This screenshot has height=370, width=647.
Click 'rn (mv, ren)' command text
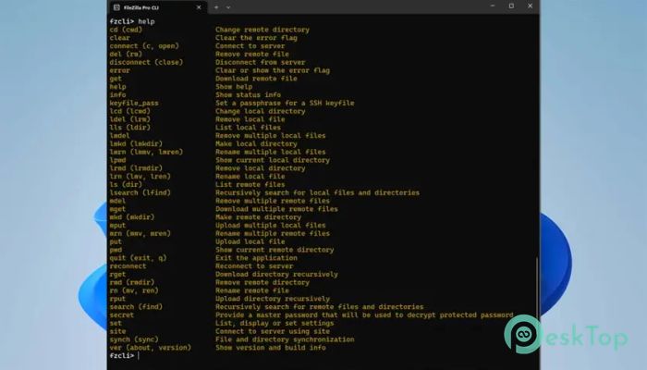(x=134, y=290)
